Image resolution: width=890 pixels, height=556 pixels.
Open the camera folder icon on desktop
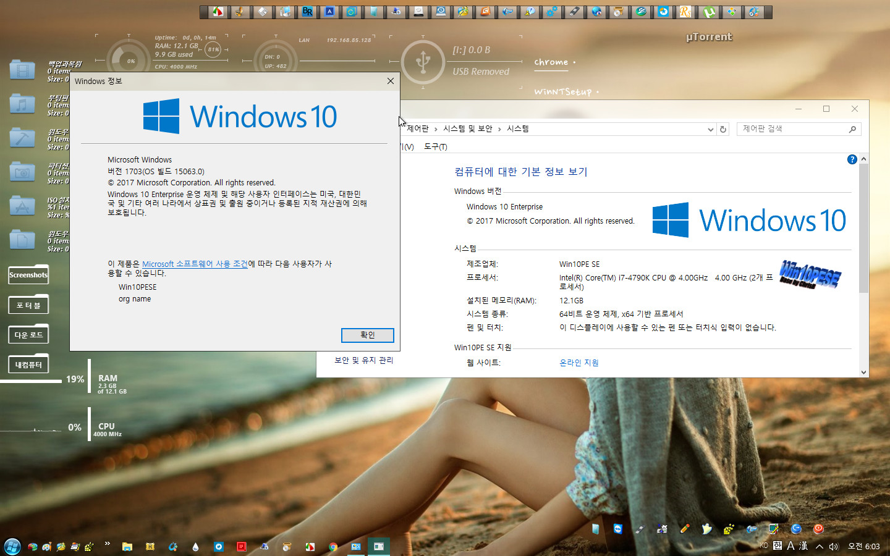22,172
